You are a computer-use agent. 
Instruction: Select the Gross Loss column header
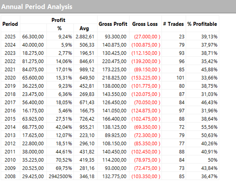145,24
